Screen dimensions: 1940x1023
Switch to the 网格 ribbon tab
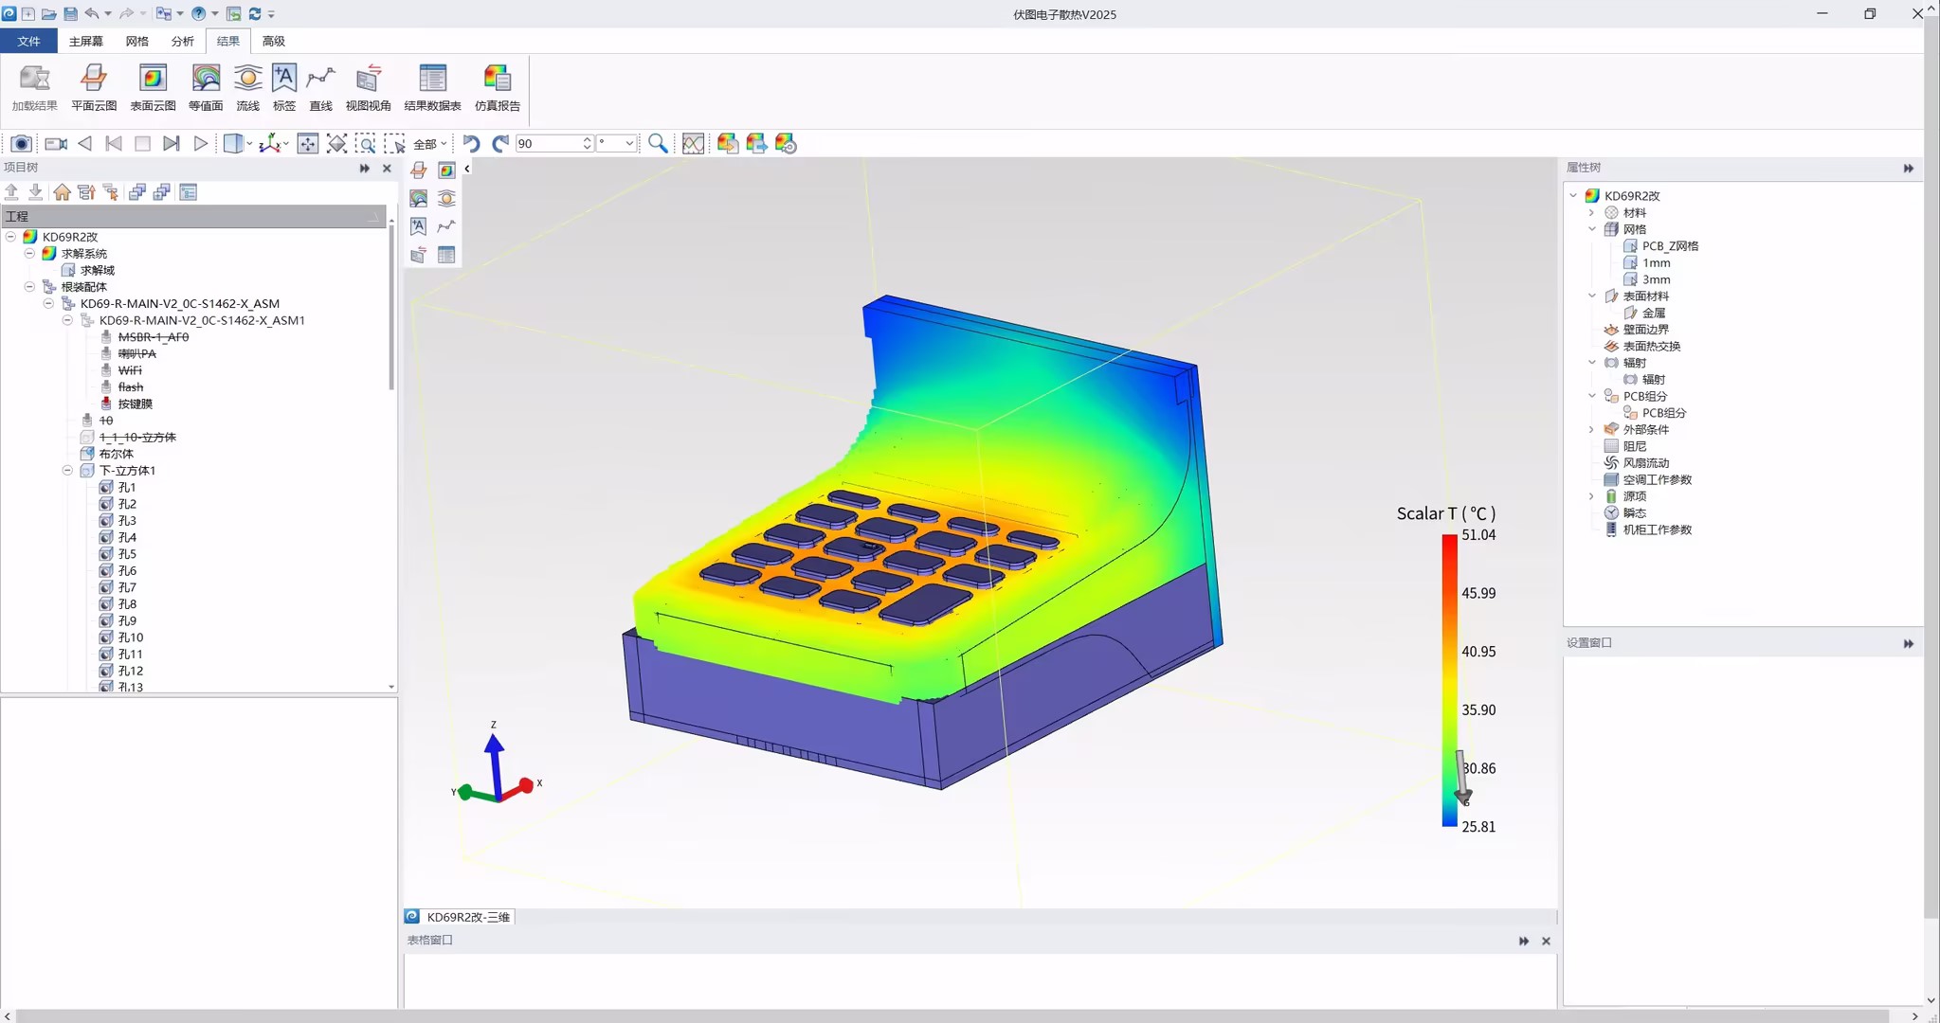(136, 41)
